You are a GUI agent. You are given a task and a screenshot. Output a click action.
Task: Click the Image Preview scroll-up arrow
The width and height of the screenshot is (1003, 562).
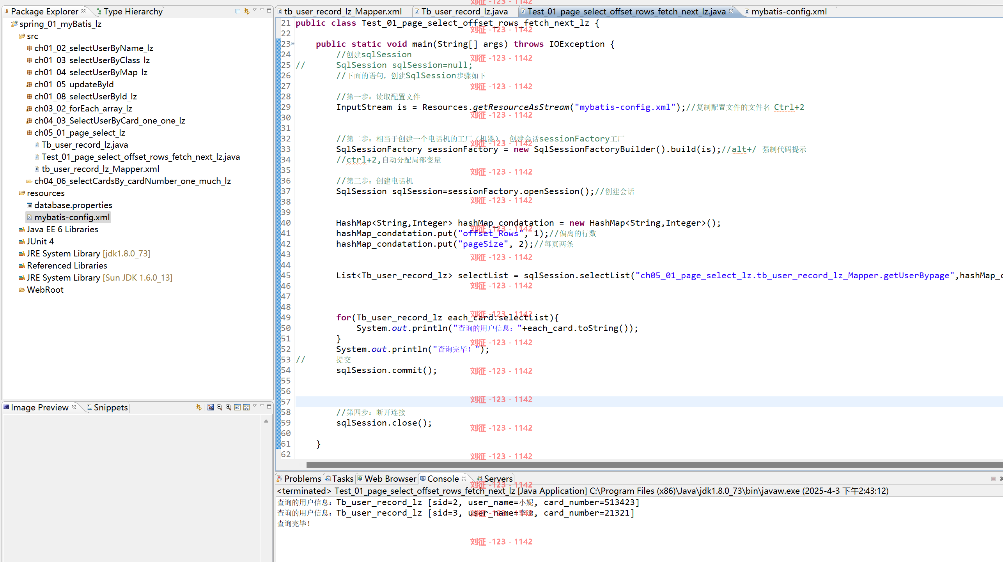pos(266,421)
